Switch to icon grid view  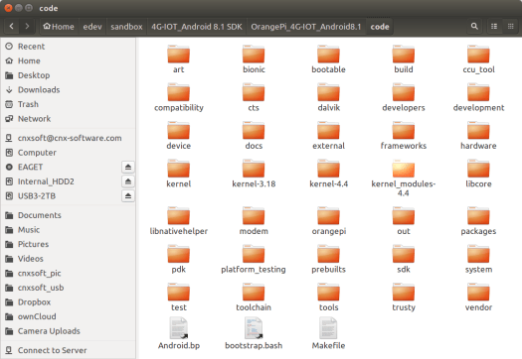(511, 26)
